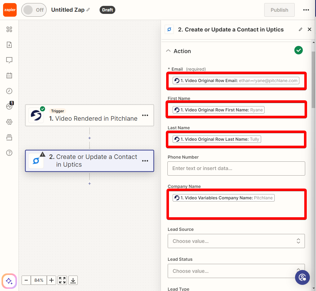Open the calendar icon in sidebar
This screenshot has width=316, height=291.
pyautogui.click(x=9, y=75)
